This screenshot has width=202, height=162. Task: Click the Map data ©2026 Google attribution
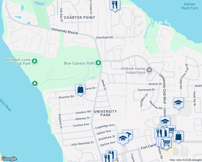pyautogui.click(x=185, y=160)
